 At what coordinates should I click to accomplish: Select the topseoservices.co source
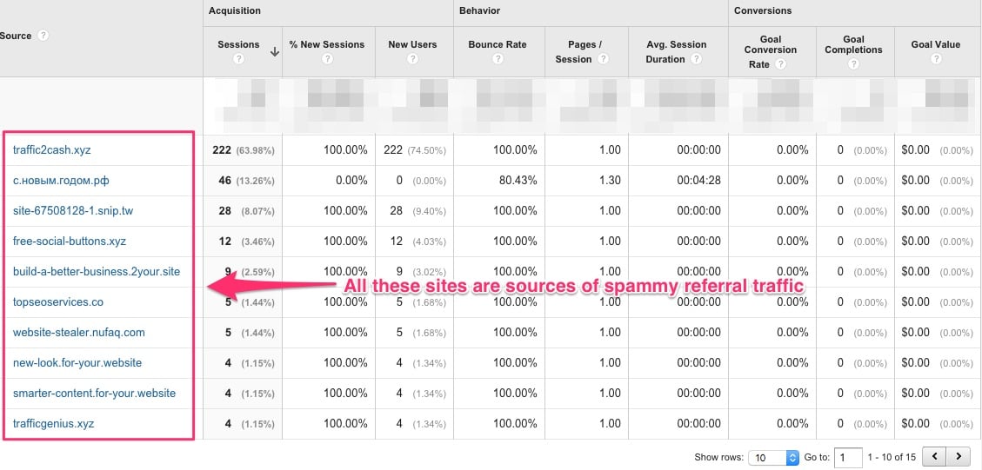[58, 302]
